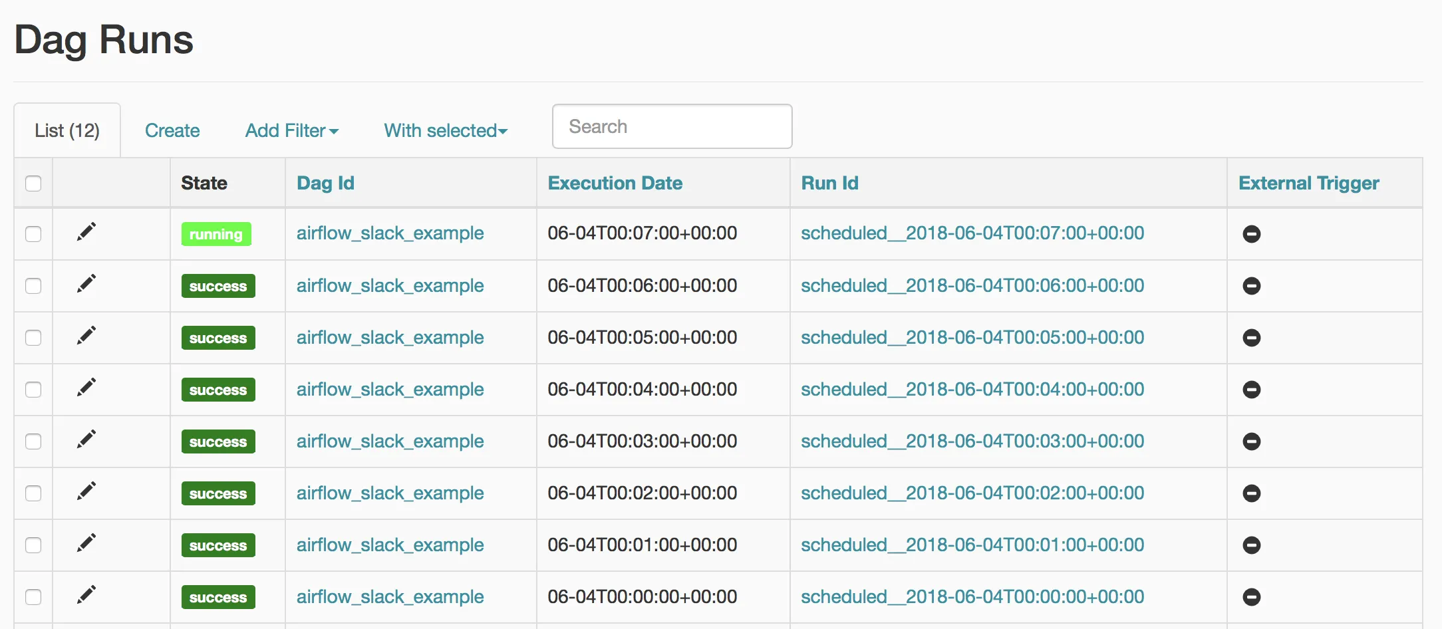Open the Create tab

(172, 130)
